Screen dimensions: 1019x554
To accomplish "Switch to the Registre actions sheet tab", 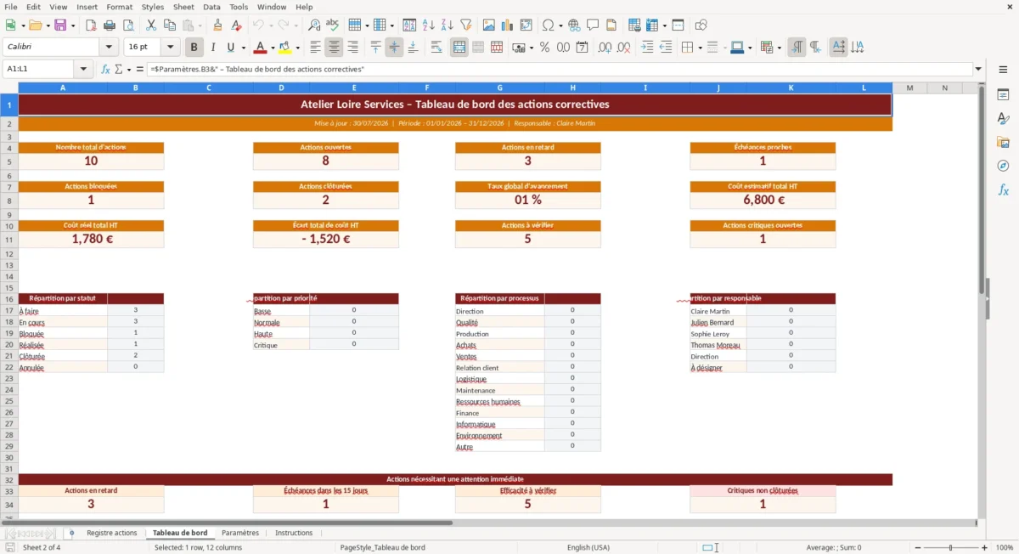I will coord(111,533).
